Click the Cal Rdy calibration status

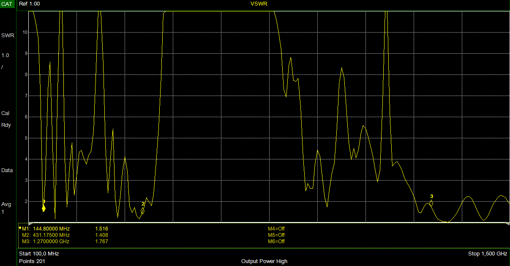click(6, 119)
